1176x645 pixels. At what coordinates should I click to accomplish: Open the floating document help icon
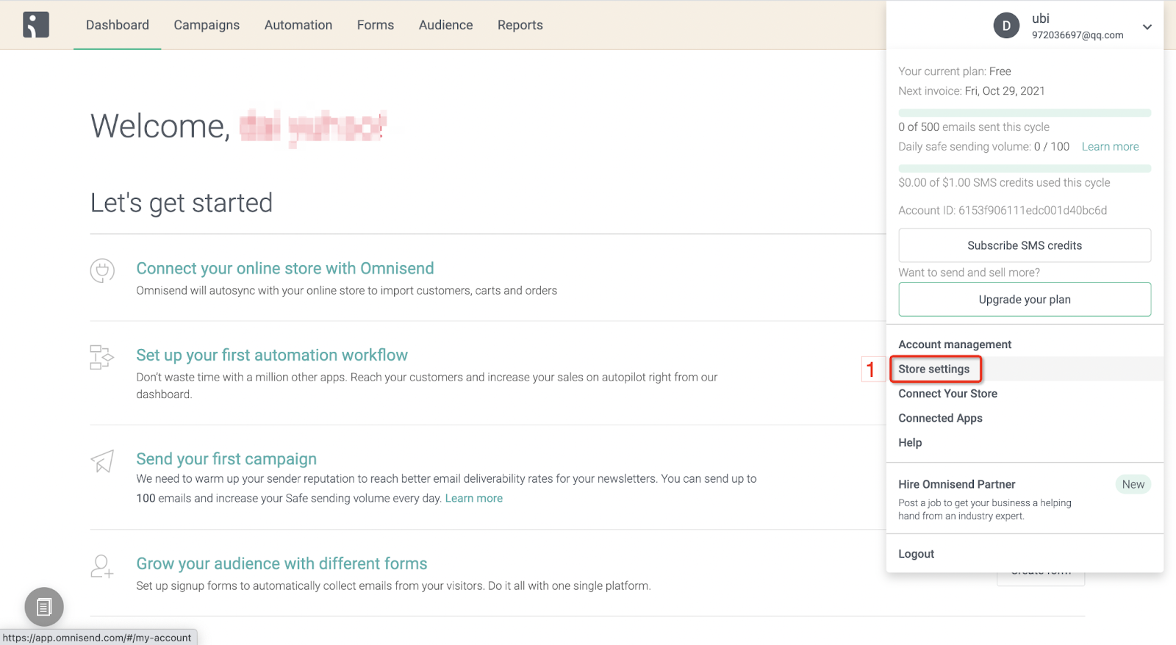point(44,607)
